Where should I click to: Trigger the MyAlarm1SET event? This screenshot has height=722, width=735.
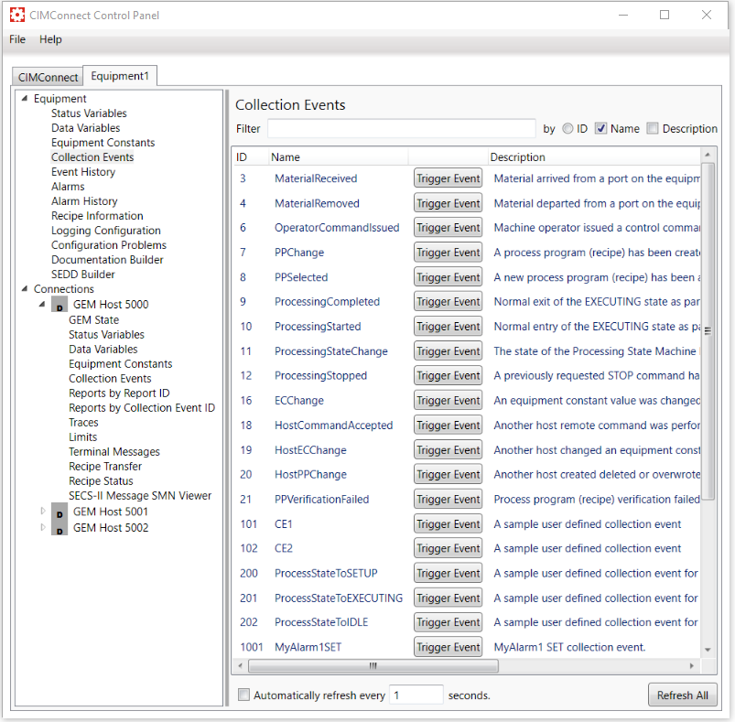[x=449, y=647]
